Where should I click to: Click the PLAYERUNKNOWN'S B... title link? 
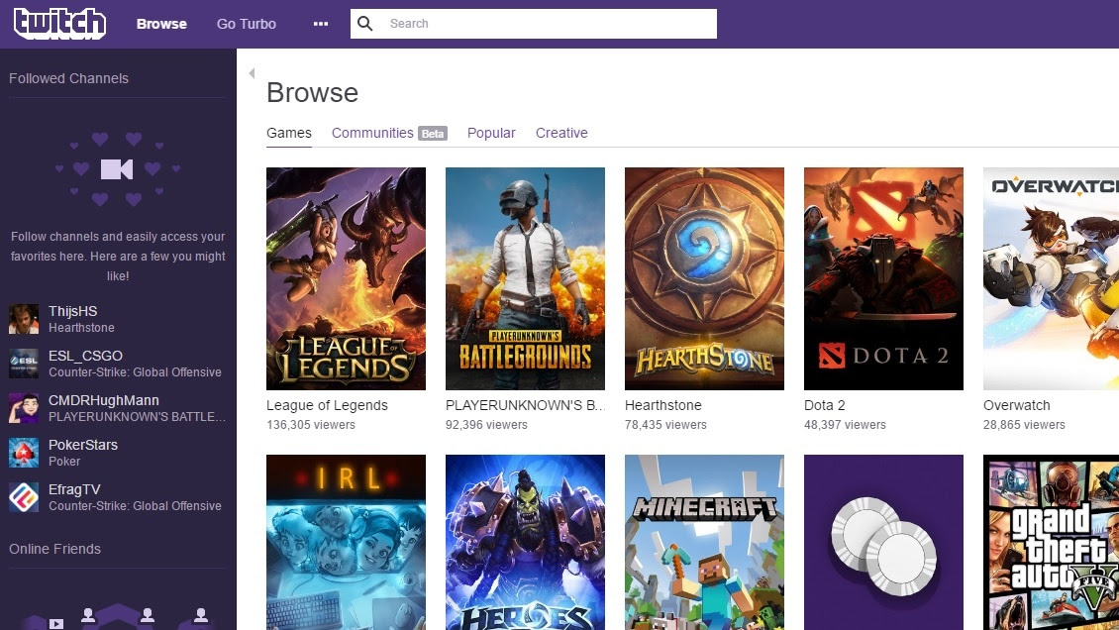pos(525,405)
